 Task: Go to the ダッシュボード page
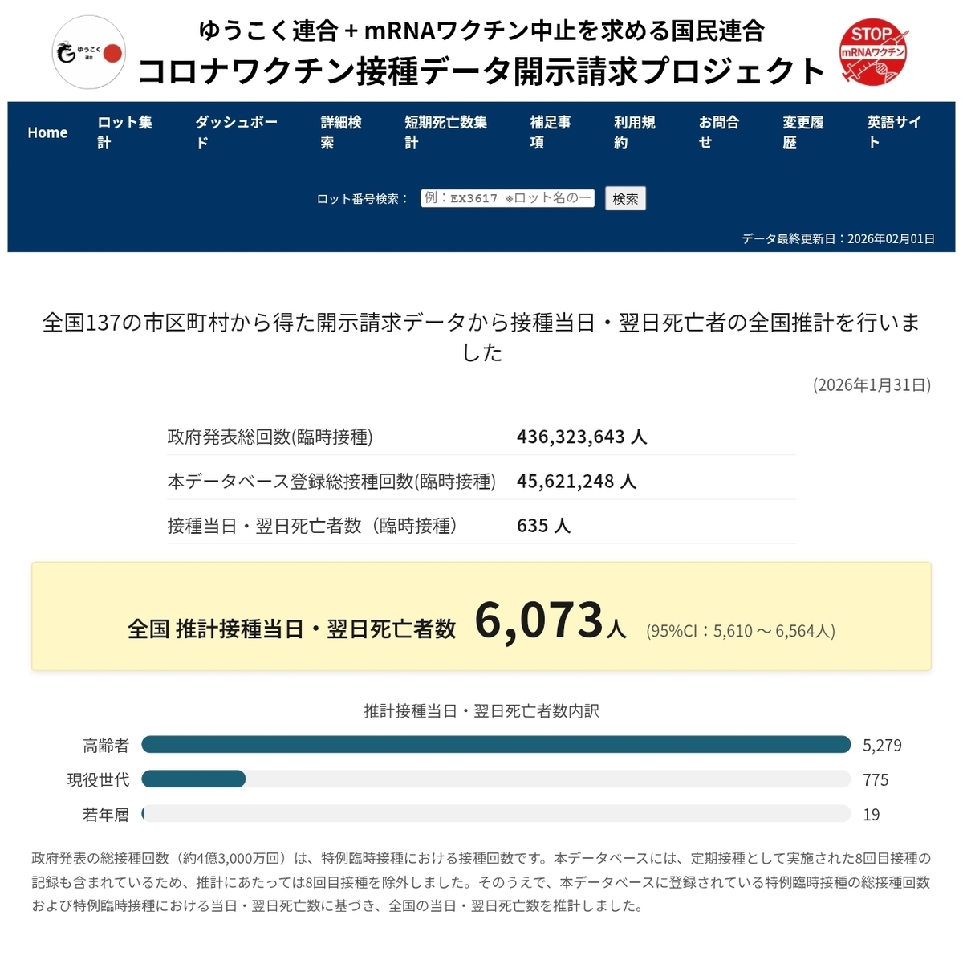point(236,132)
